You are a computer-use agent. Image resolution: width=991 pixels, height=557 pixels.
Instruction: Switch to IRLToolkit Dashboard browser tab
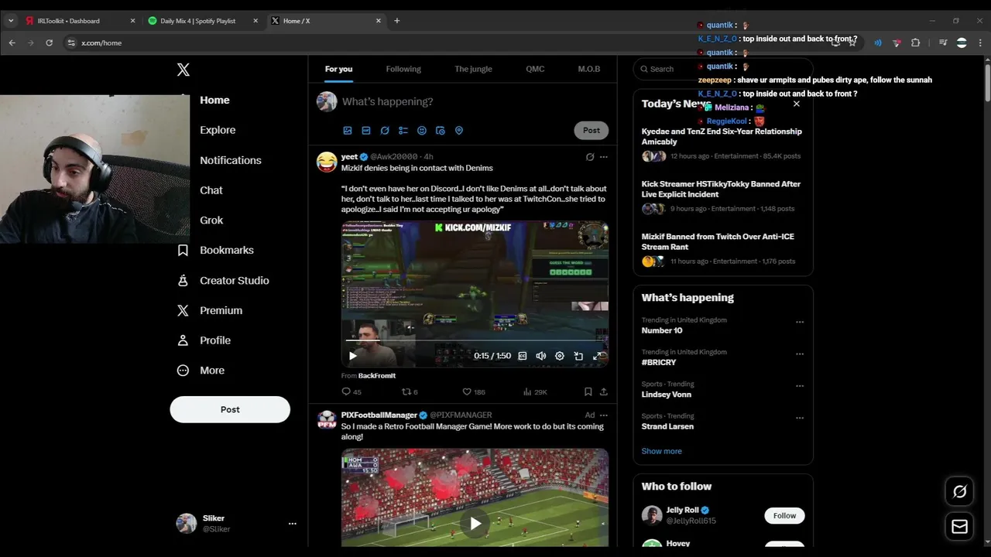(80, 21)
